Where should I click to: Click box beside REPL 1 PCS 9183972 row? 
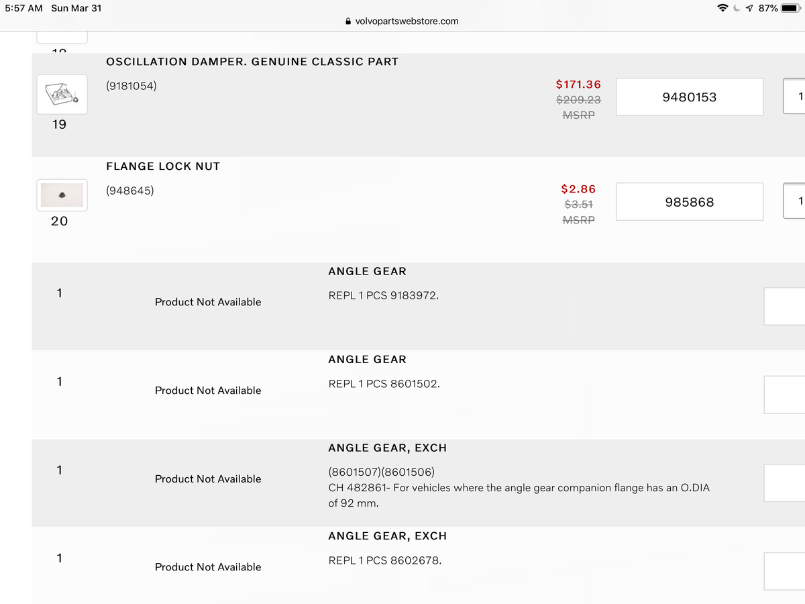click(x=785, y=307)
